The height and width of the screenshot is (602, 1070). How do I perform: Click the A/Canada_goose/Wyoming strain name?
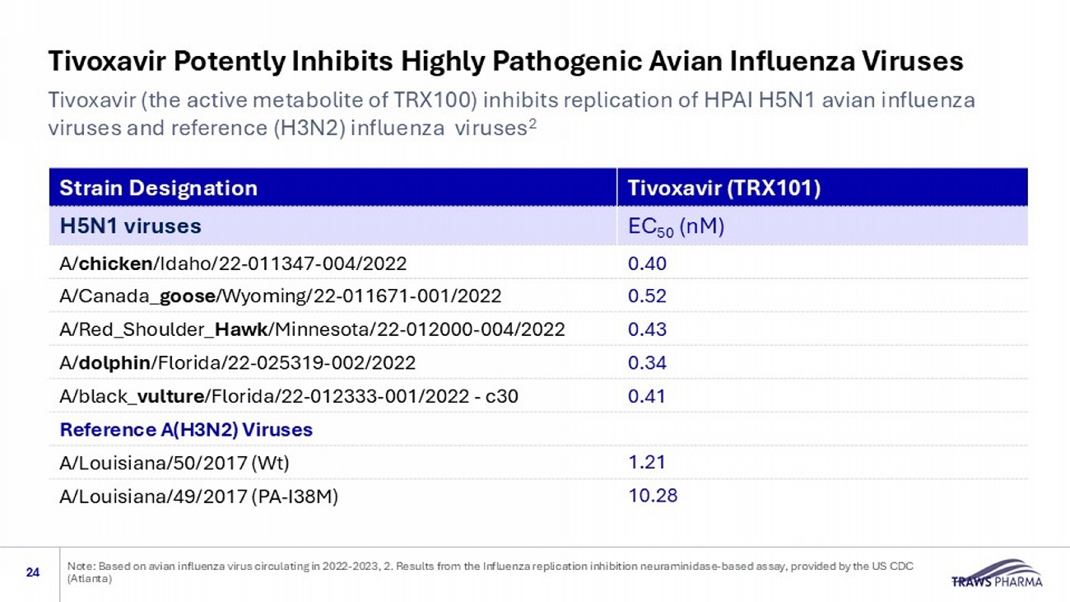[x=281, y=296]
